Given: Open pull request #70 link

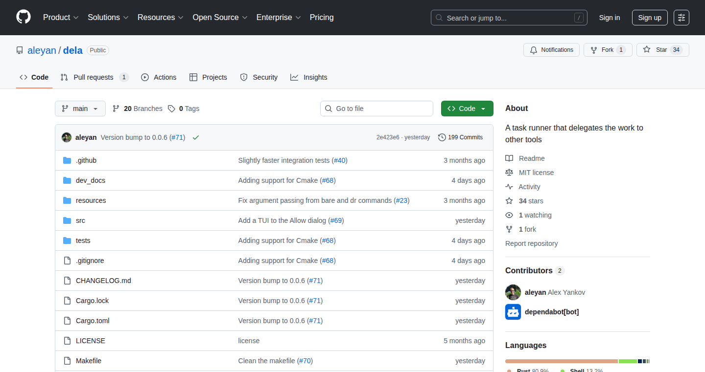Looking at the screenshot, I should [305, 361].
